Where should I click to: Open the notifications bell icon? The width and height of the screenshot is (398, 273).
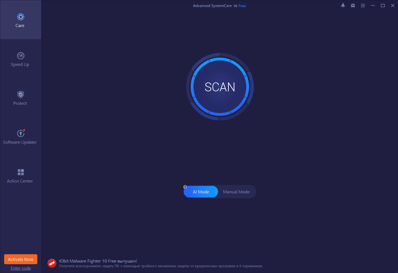(343, 6)
